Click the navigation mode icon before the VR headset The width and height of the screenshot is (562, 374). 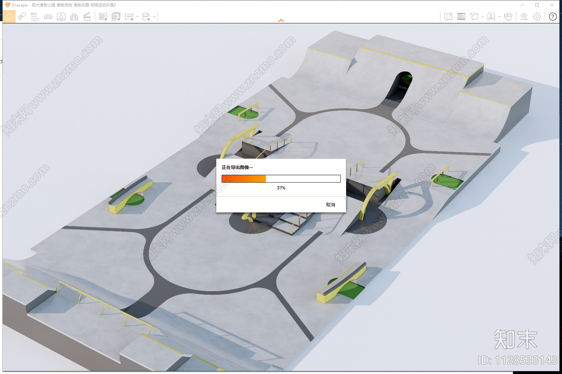click(x=491, y=17)
